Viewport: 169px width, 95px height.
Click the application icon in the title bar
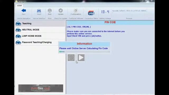click(x=16, y=2)
